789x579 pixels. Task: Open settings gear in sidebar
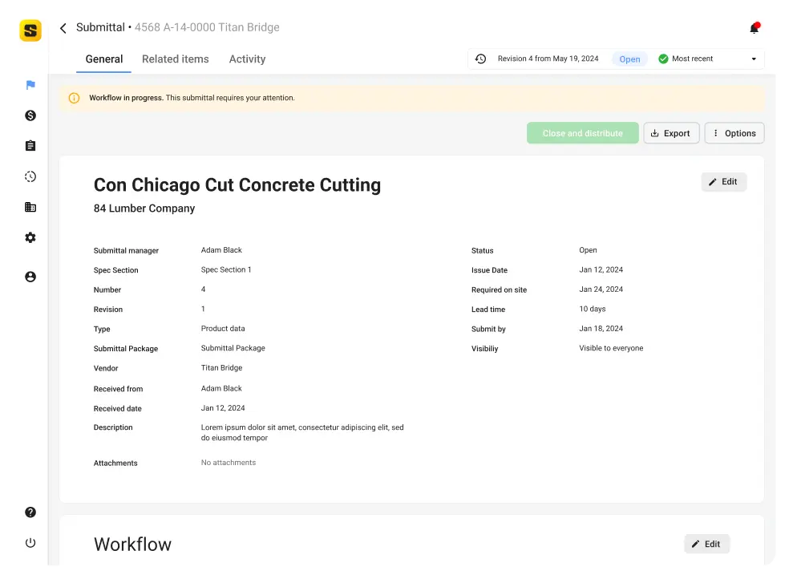click(x=30, y=237)
